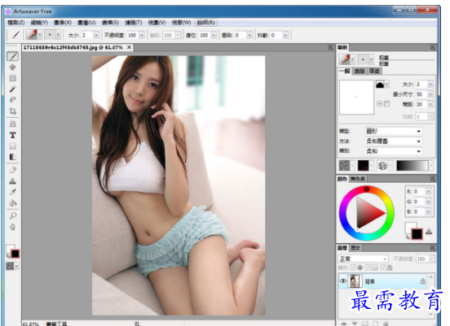Open the File menu (Z)
450x326 pixels.
coord(15,22)
